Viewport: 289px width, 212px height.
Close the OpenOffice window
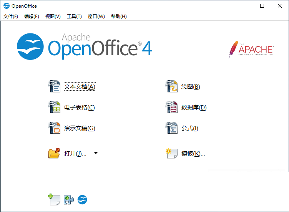point(280,6)
